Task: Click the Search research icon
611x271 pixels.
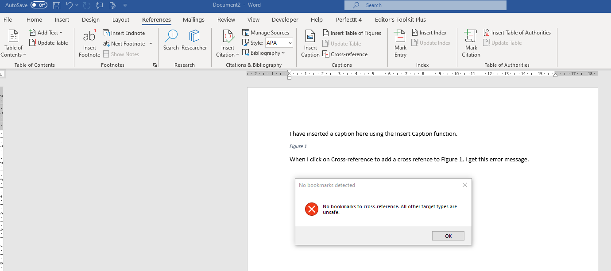Action: tap(171, 40)
